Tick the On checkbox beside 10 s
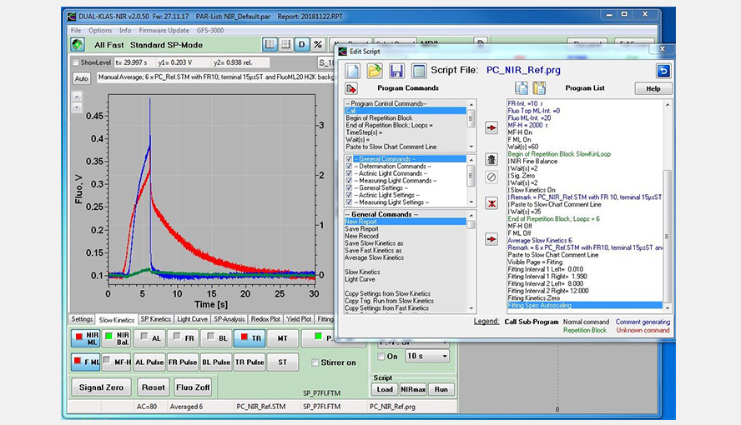This screenshot has height=425, width=741. [381, 357]
